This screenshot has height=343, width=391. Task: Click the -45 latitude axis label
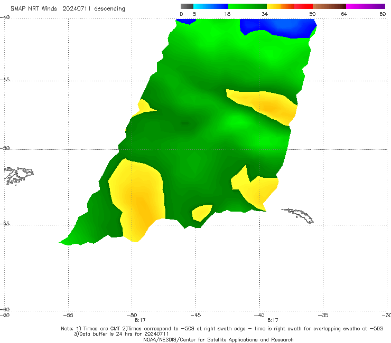pos(5,80)
